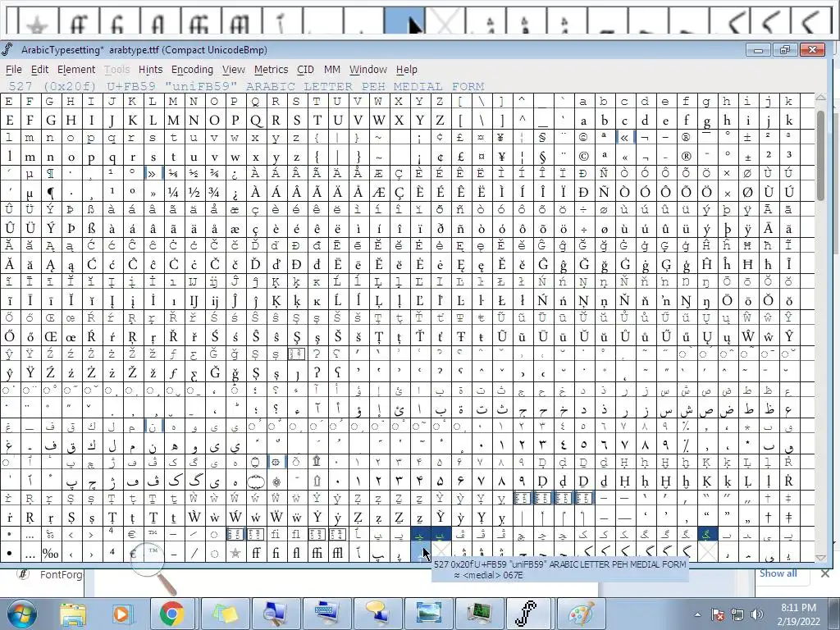Screen dimensions: 840x630
Task: Open the Metrics menu
Action: pyautogui.click(x=271, y=69)
